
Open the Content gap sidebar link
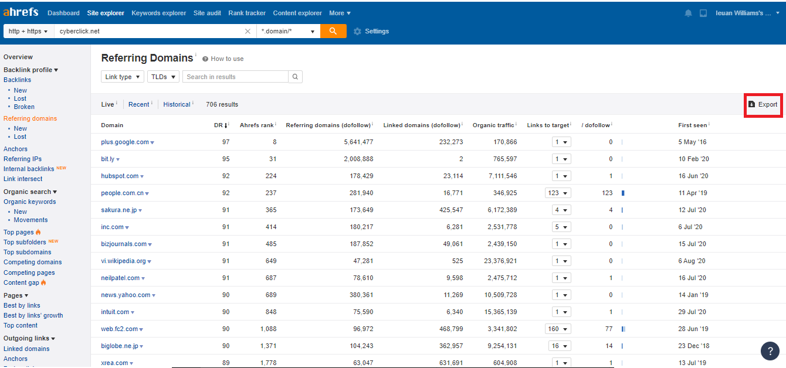[x=21, y=282]
